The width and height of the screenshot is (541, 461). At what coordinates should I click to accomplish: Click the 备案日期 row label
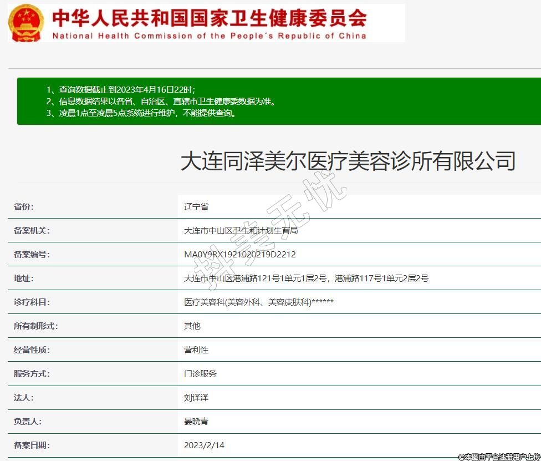[x=32, y=445]
